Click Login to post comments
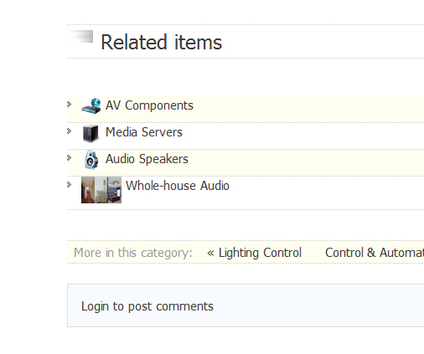Viewport: 424px width, 354px height. [147, 306]
